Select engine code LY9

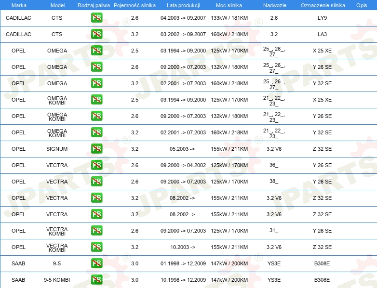[322, 18]
